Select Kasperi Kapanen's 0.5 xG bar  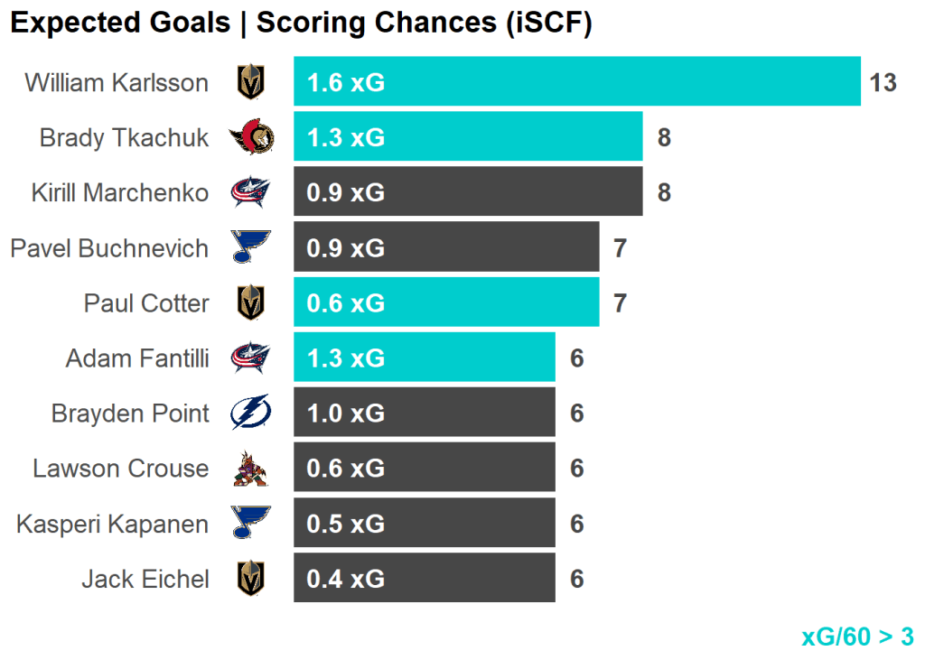point(424,524)
